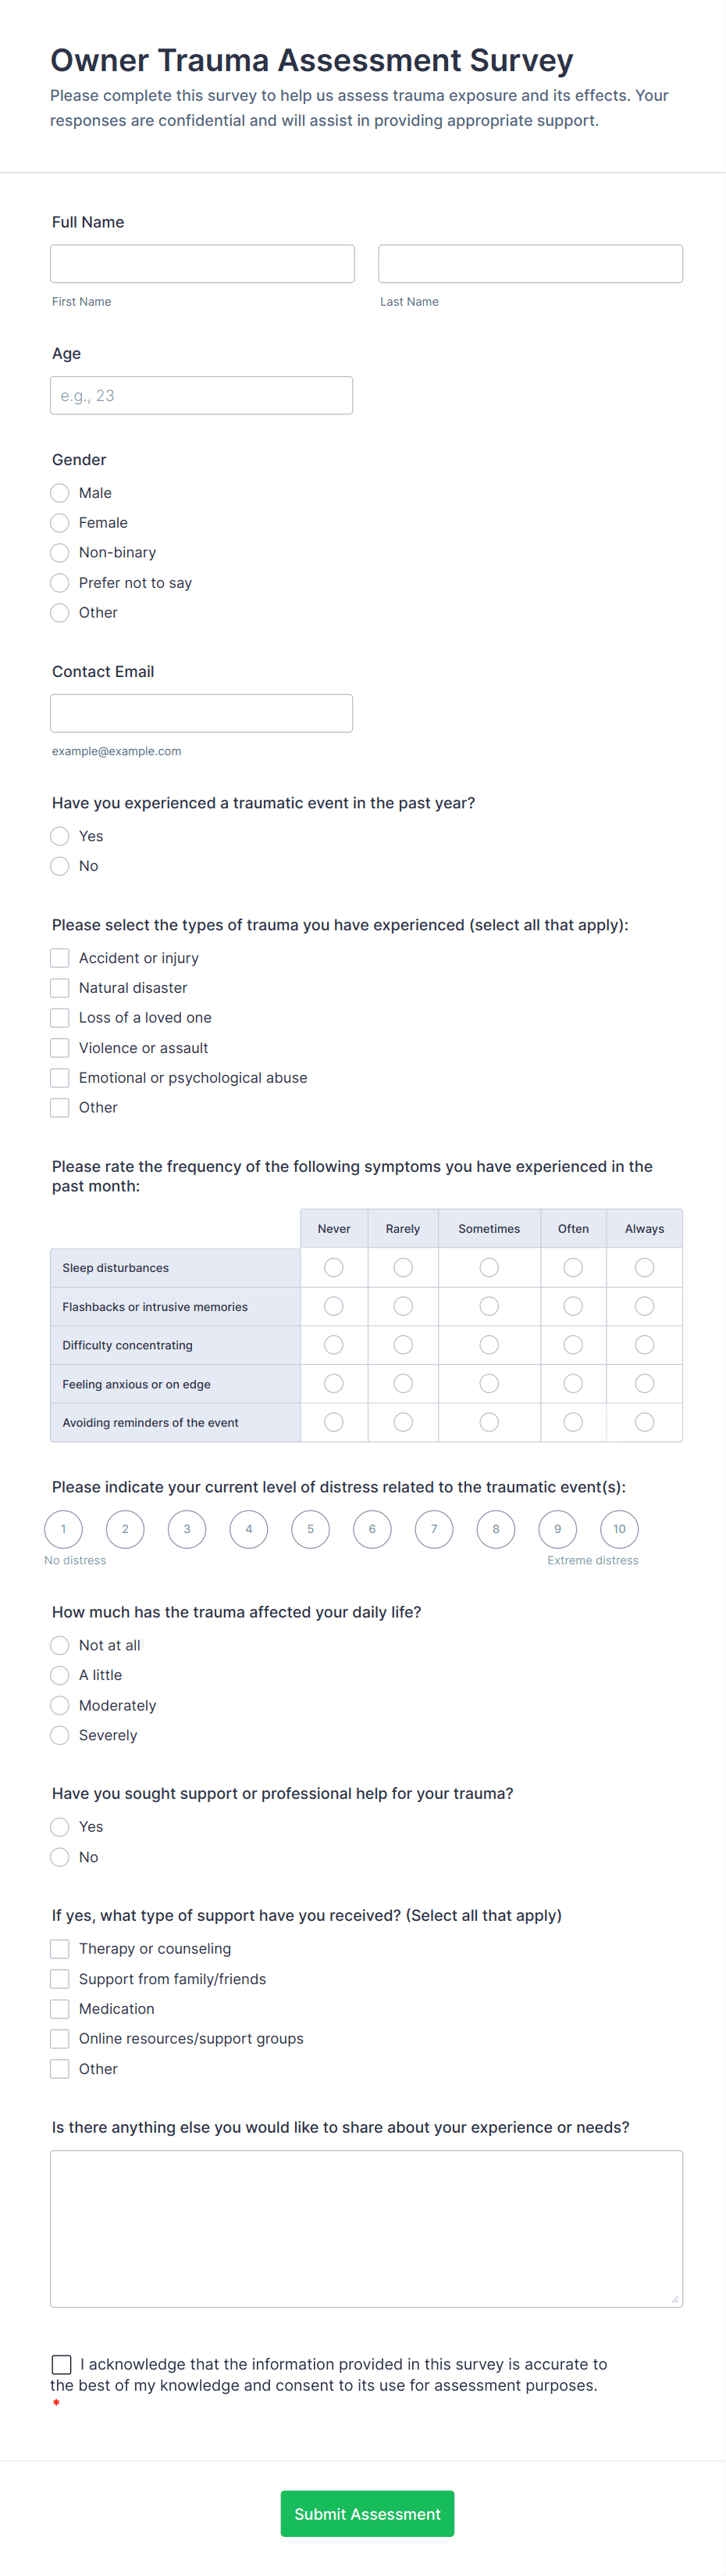Check Loss of a loved one
The height and width of the screenshot is (2576, 726).
click(x=59, y=1017)
